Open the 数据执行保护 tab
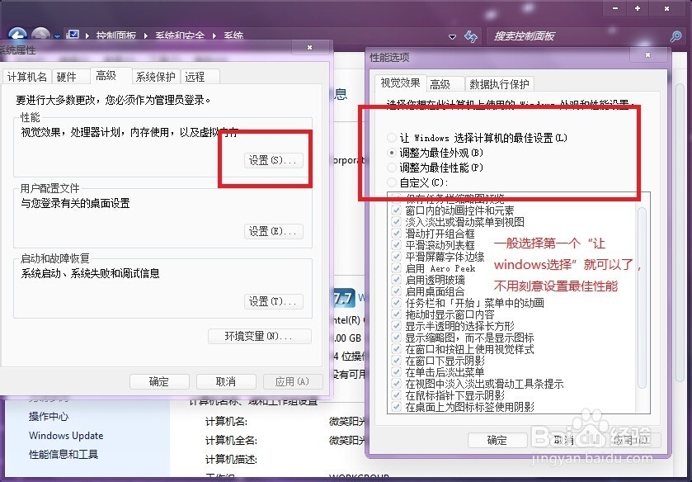 [499, 84]
